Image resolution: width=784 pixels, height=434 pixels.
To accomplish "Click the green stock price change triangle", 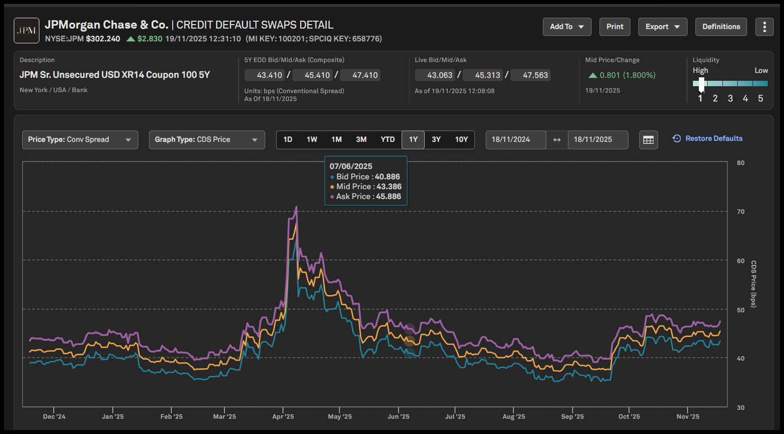I will [x=131, y=39].
